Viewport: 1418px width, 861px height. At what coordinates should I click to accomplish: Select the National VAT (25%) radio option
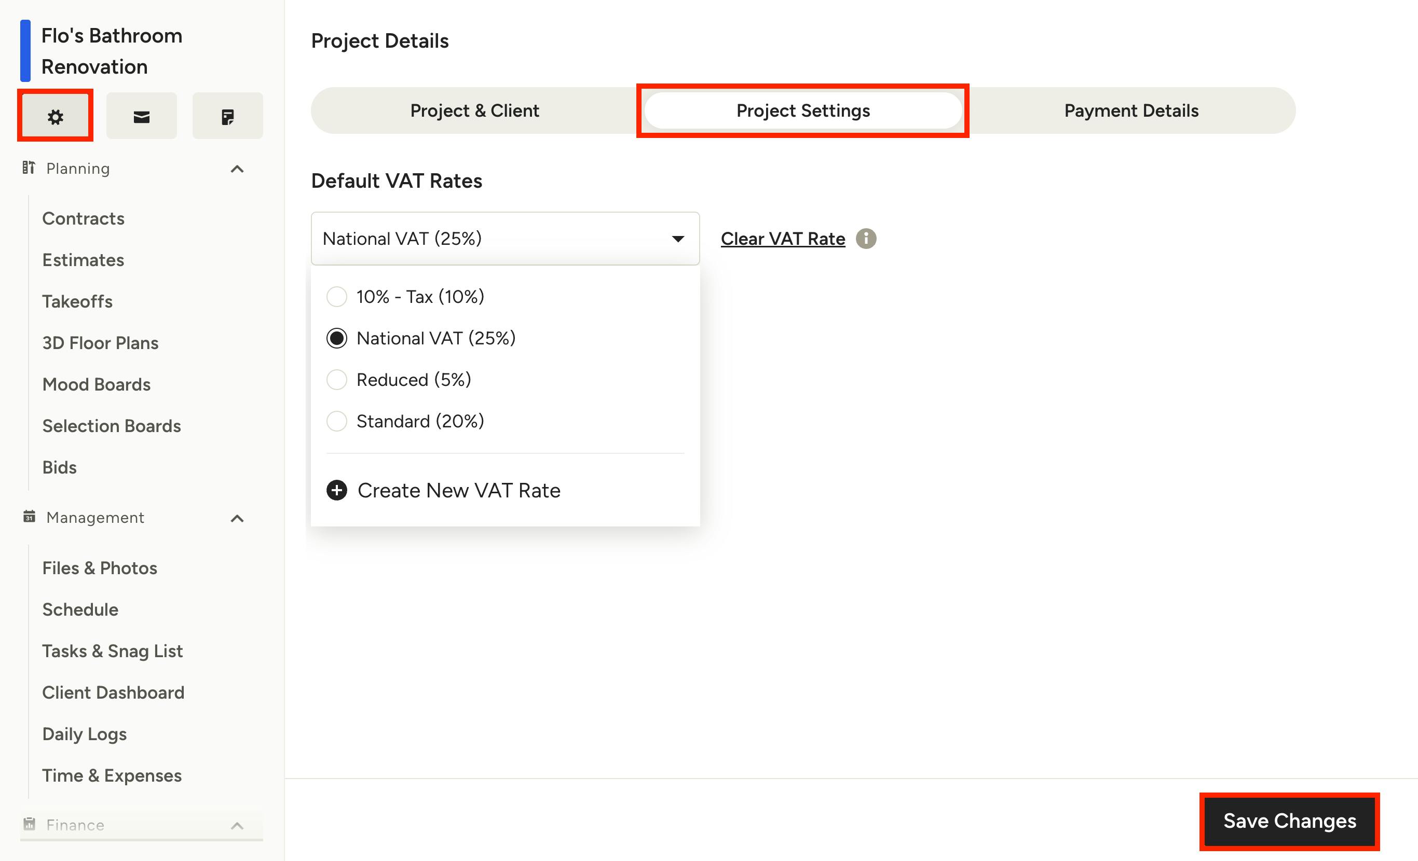coord(337,338)
